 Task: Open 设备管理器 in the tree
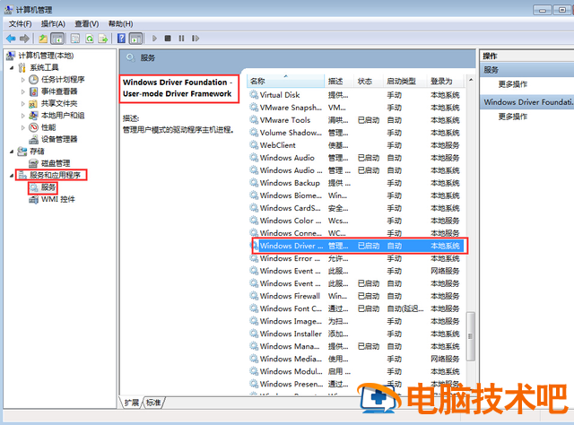[x=59, y=139]
